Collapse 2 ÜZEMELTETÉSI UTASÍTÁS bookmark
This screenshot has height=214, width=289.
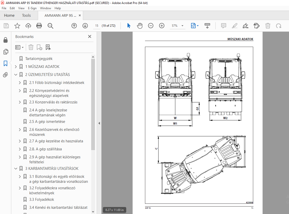pos(16,75)
